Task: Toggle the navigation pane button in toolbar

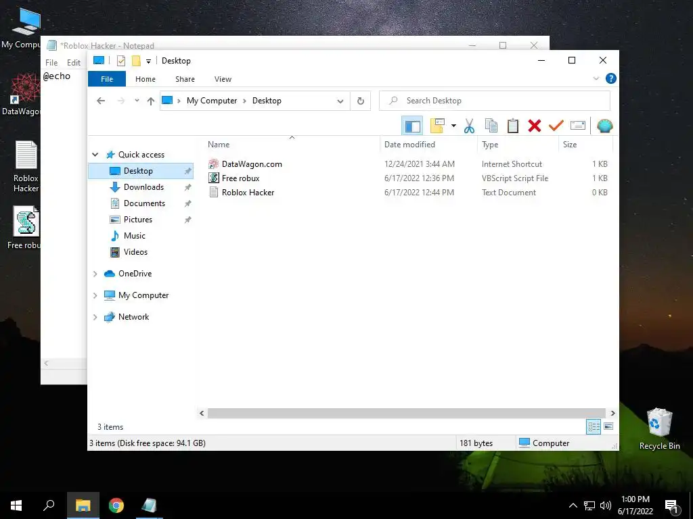Action: (x=412, y=126)
